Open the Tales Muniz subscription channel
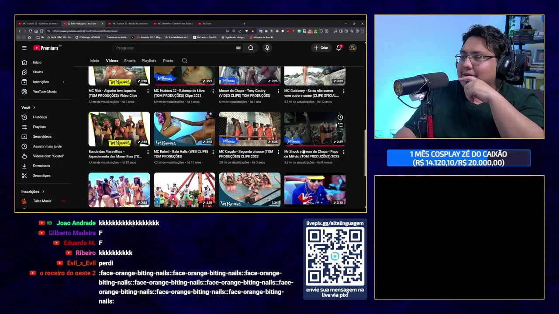 click(42, 201)
